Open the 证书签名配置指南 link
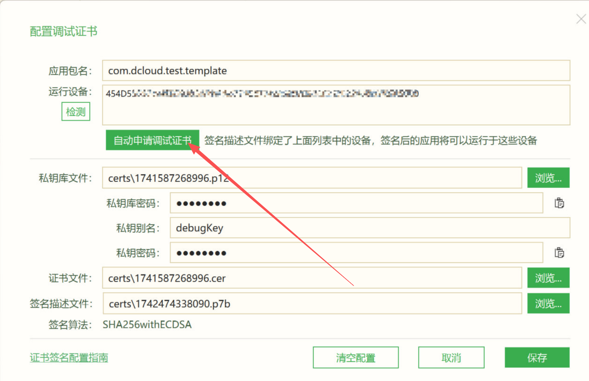 tap(69, 358)
